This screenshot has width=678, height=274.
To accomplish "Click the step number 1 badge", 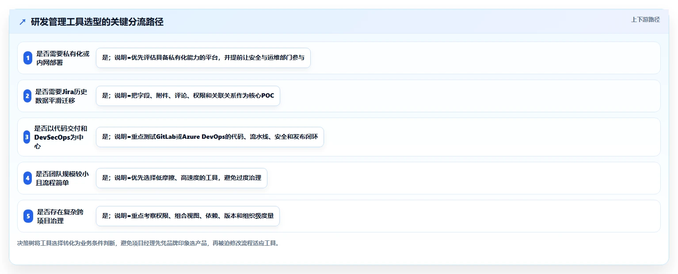I will tap(28, 58).
